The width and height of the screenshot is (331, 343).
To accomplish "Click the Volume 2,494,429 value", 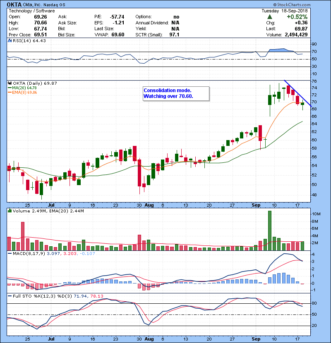I will [296, 35].
